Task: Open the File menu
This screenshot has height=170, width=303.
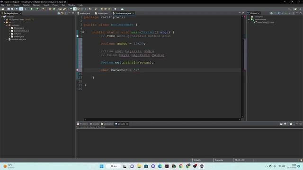Action: (x=2, y=5)
